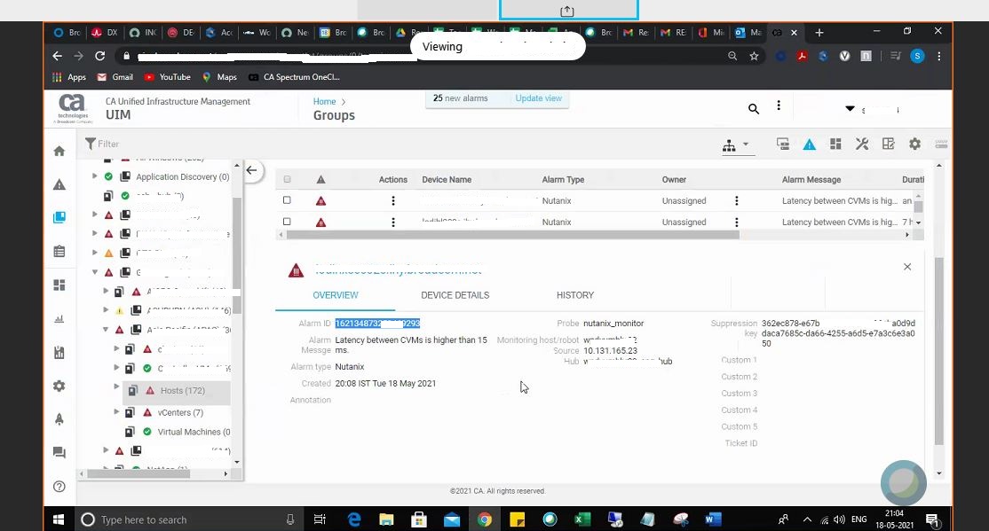Open Inventory clipboard icon in left sidebar
The height and width of the screenshot is (531, 989).
59,252
